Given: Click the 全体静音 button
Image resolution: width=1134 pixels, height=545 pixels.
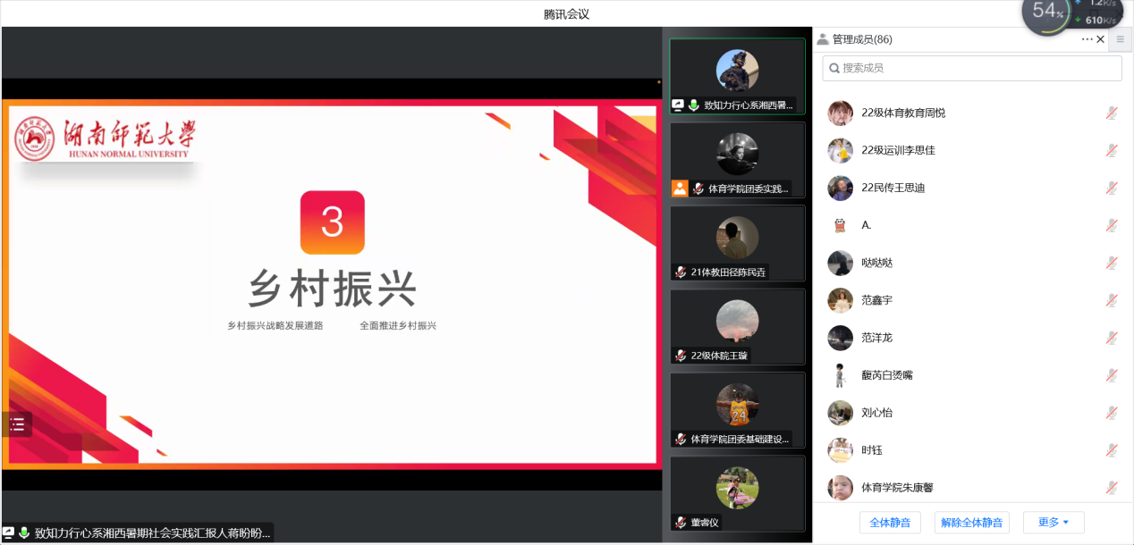Looking at the screenshot, I should point(890,523).
